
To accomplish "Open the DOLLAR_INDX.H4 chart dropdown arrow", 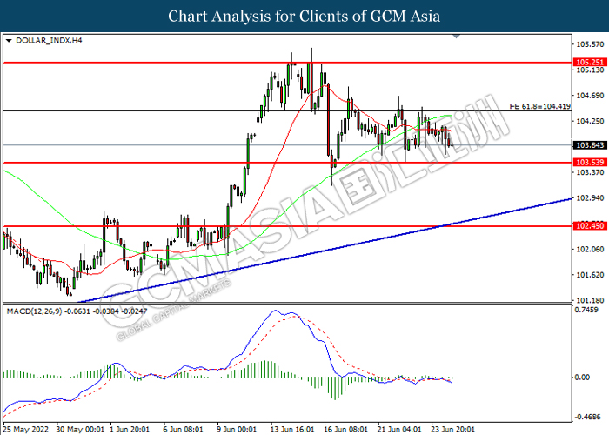I will point(10,40).
